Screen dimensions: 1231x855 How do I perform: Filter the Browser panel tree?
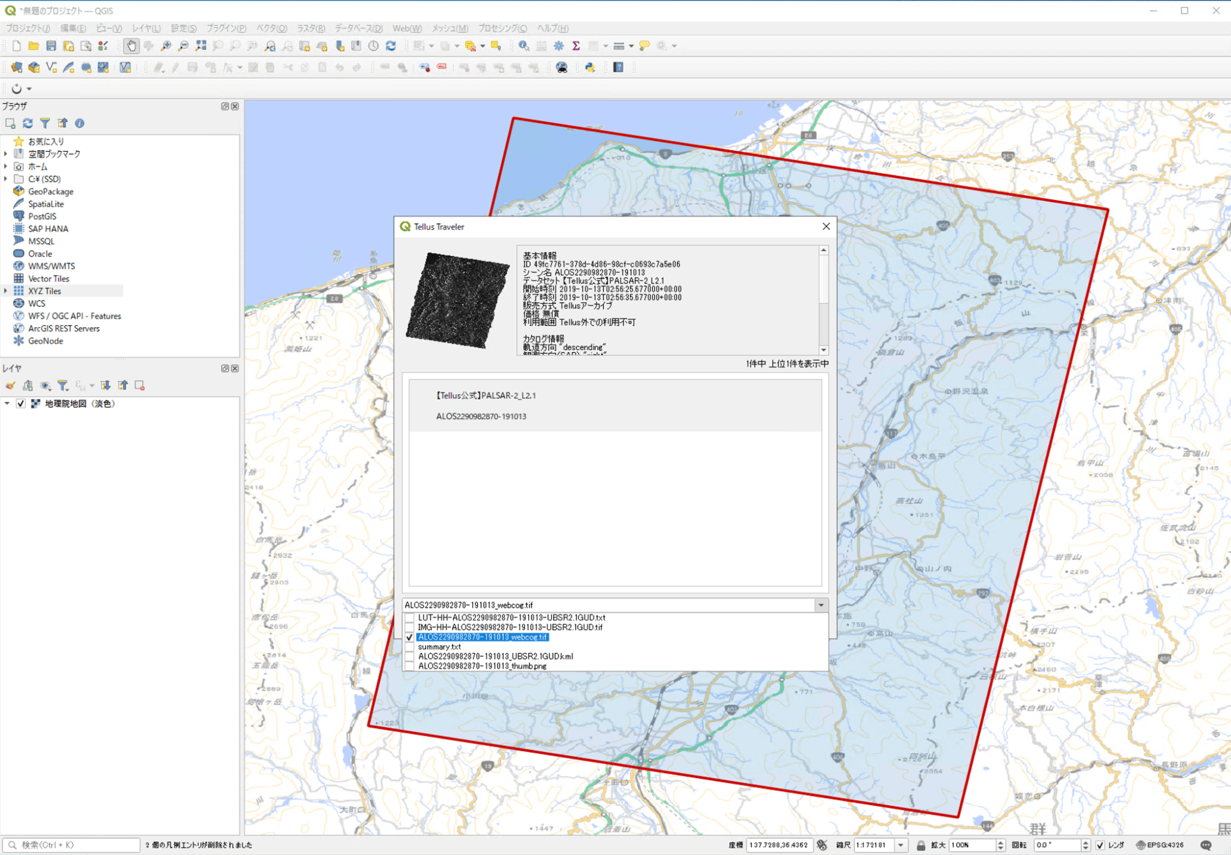(45, 123)
